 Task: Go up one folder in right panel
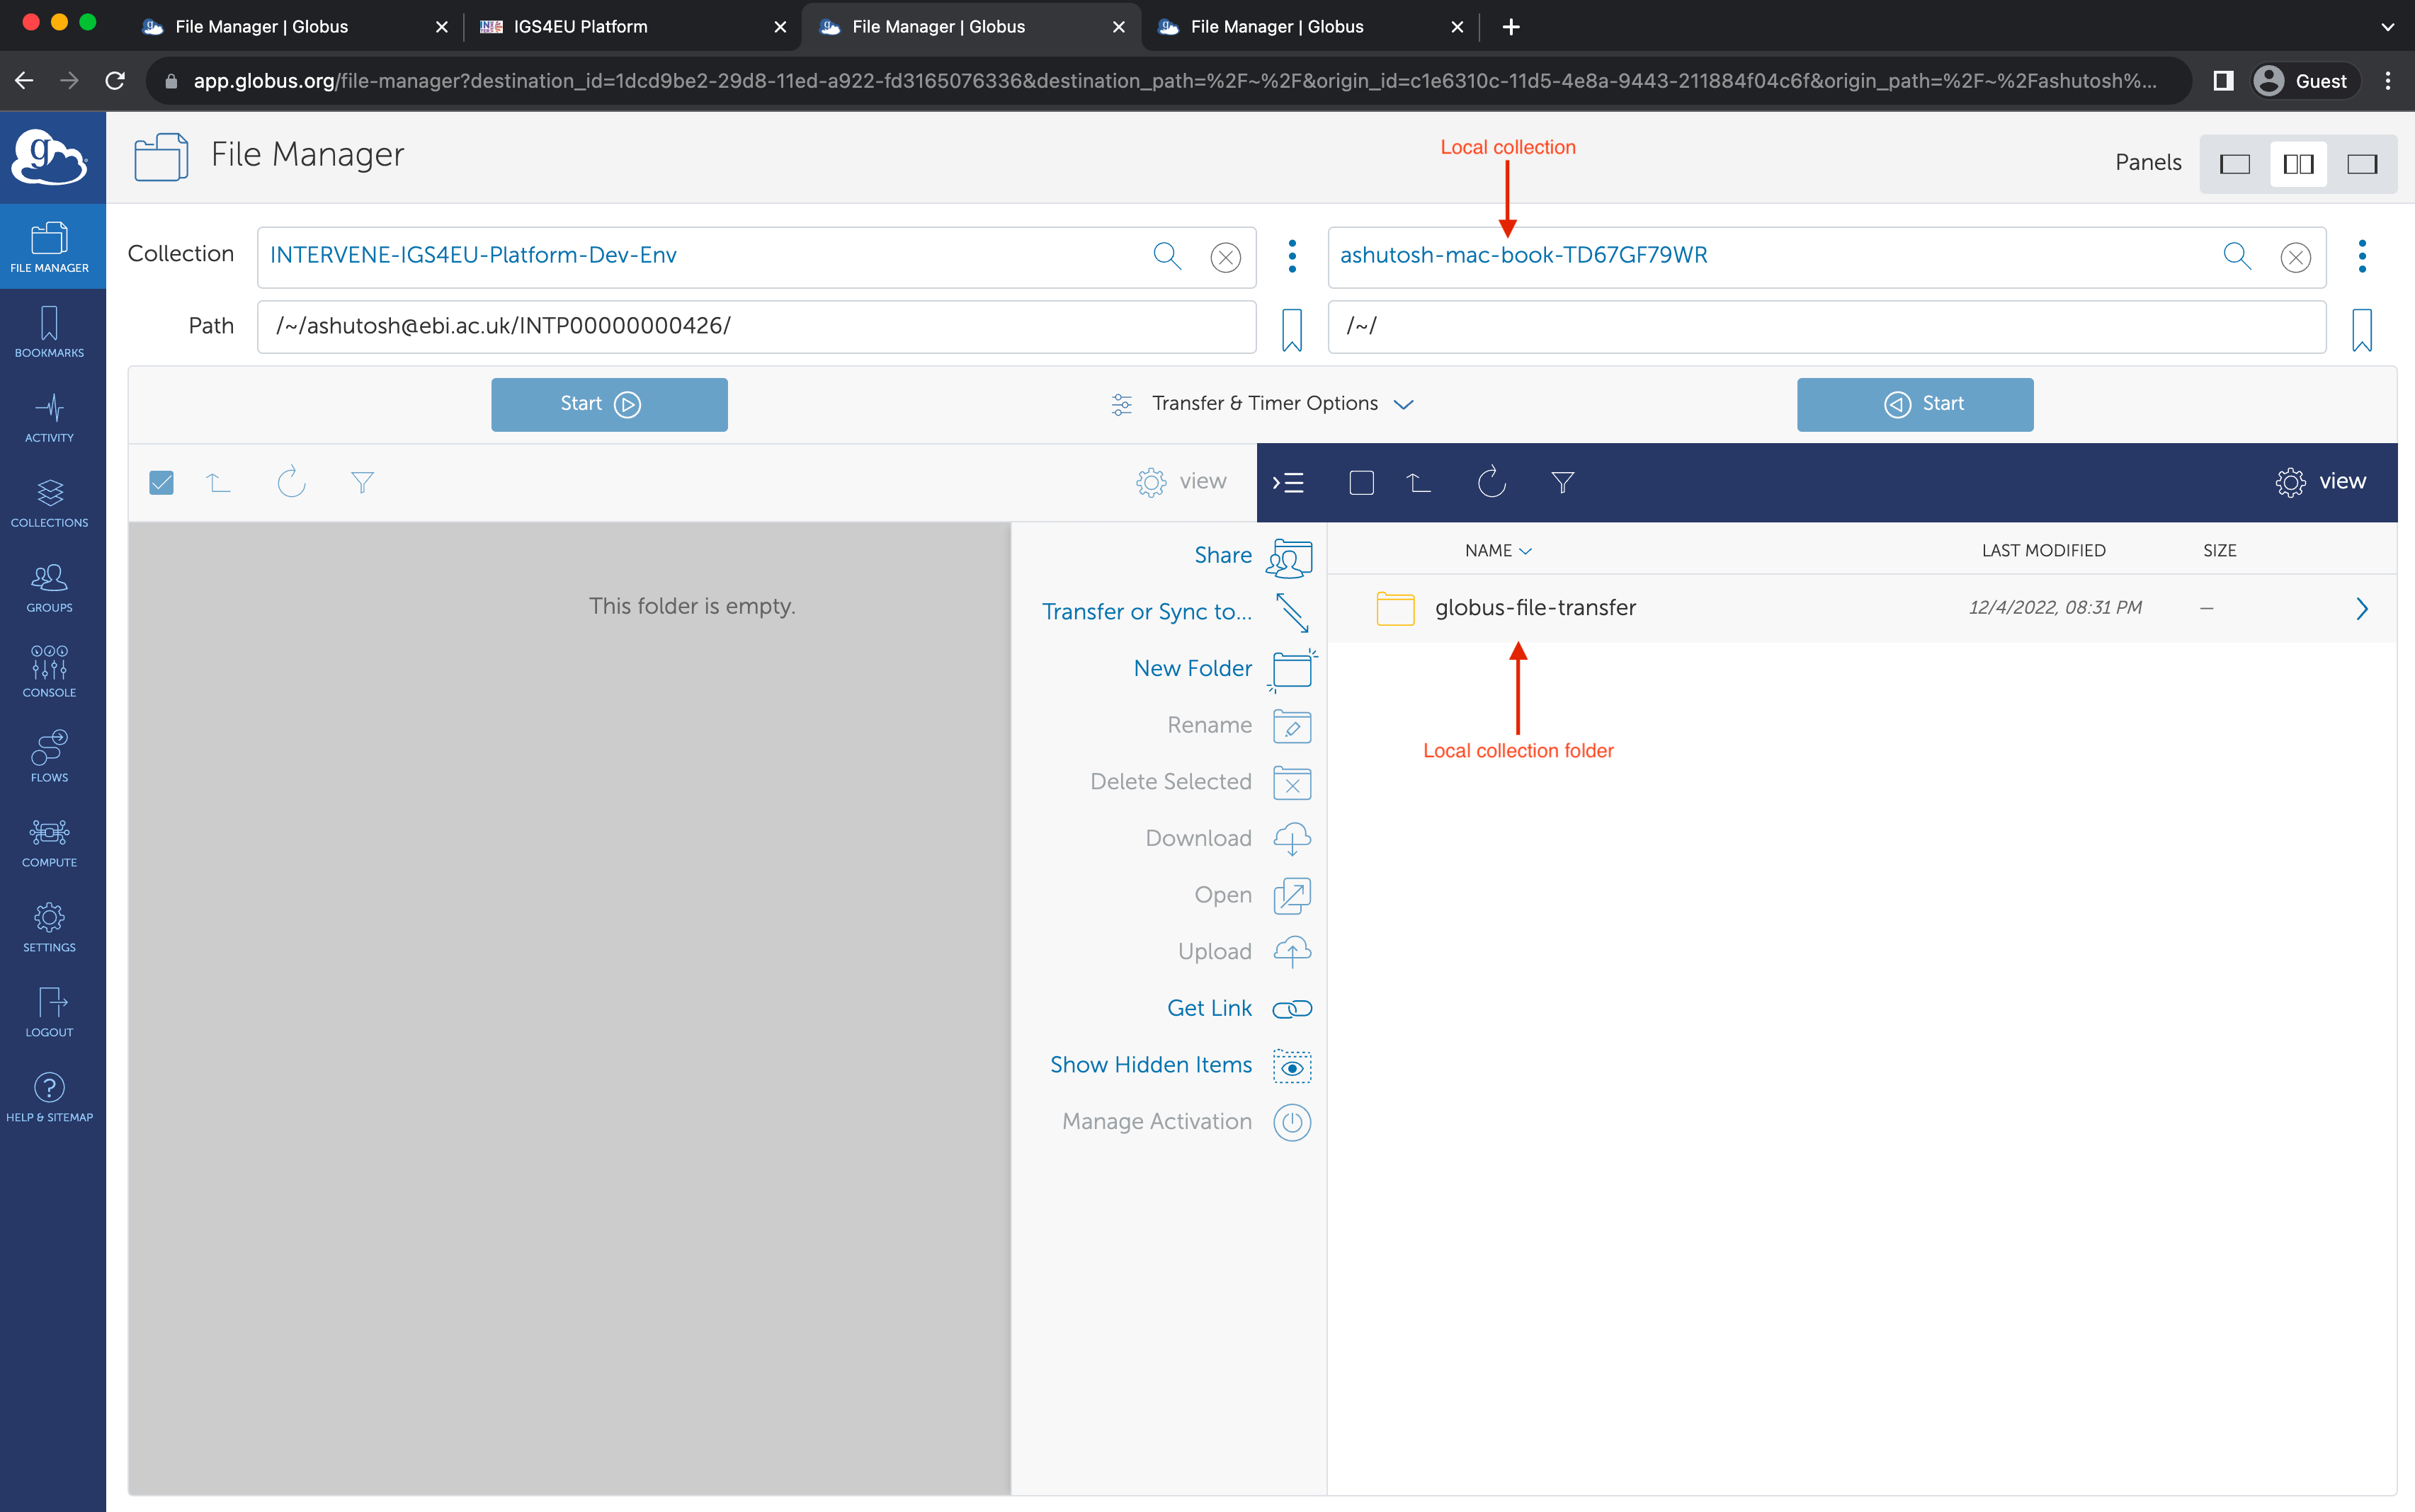pos(1418,483)
